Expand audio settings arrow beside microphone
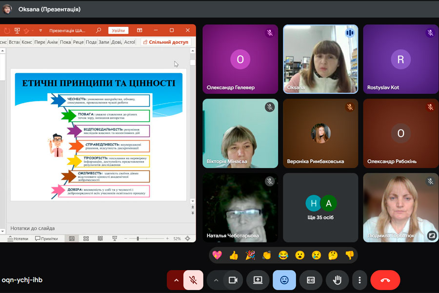Image resolution: width=439 pixels, height=293 pixels. [x=176, y=280]
